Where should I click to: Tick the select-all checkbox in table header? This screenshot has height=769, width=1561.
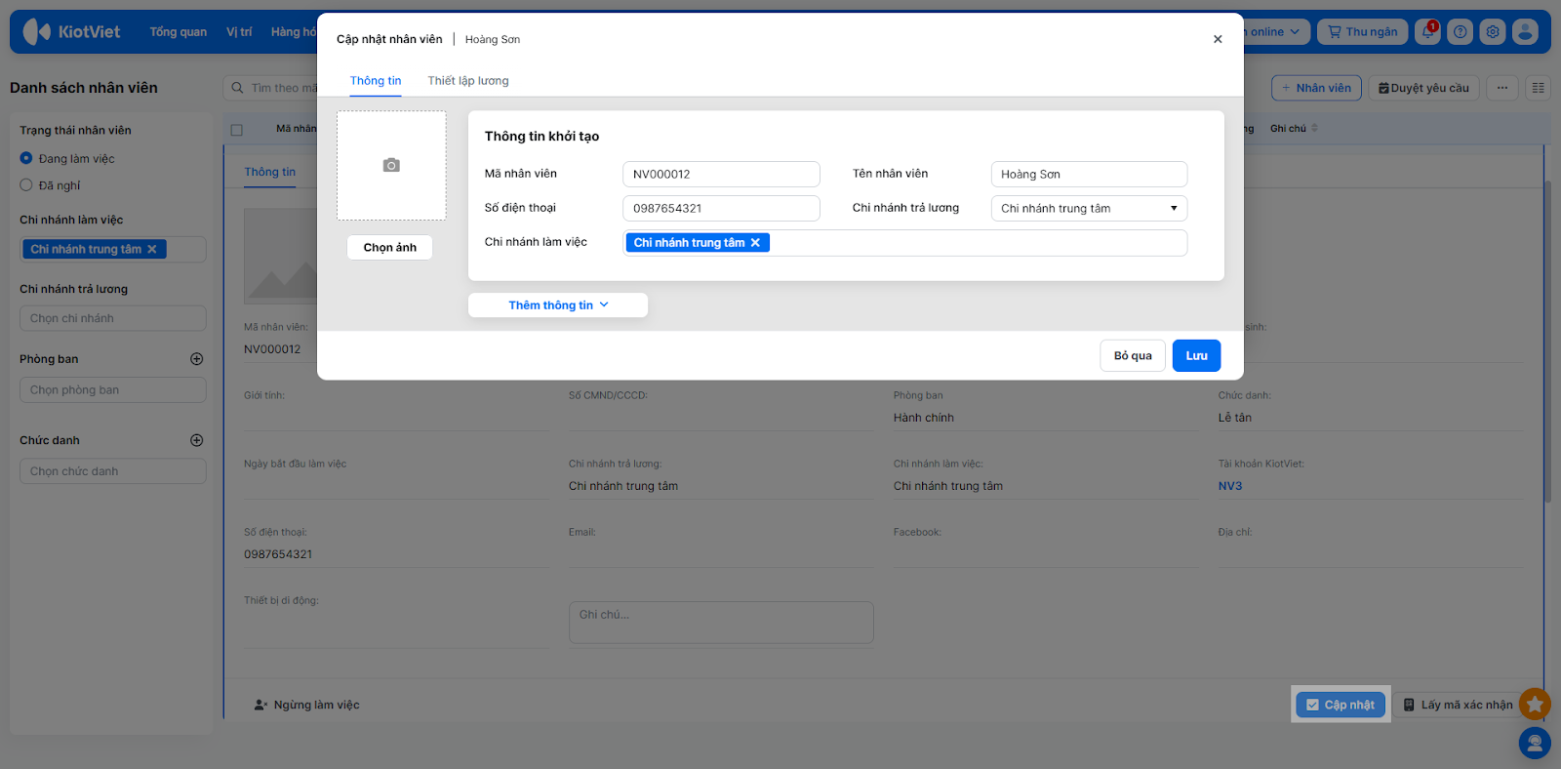click(x=236, y=130)
